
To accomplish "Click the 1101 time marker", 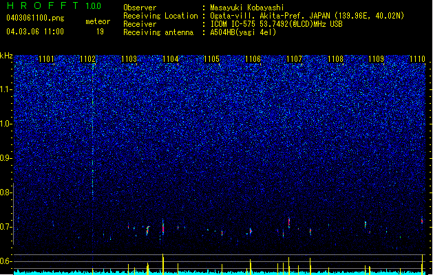I will pos(46,59).
